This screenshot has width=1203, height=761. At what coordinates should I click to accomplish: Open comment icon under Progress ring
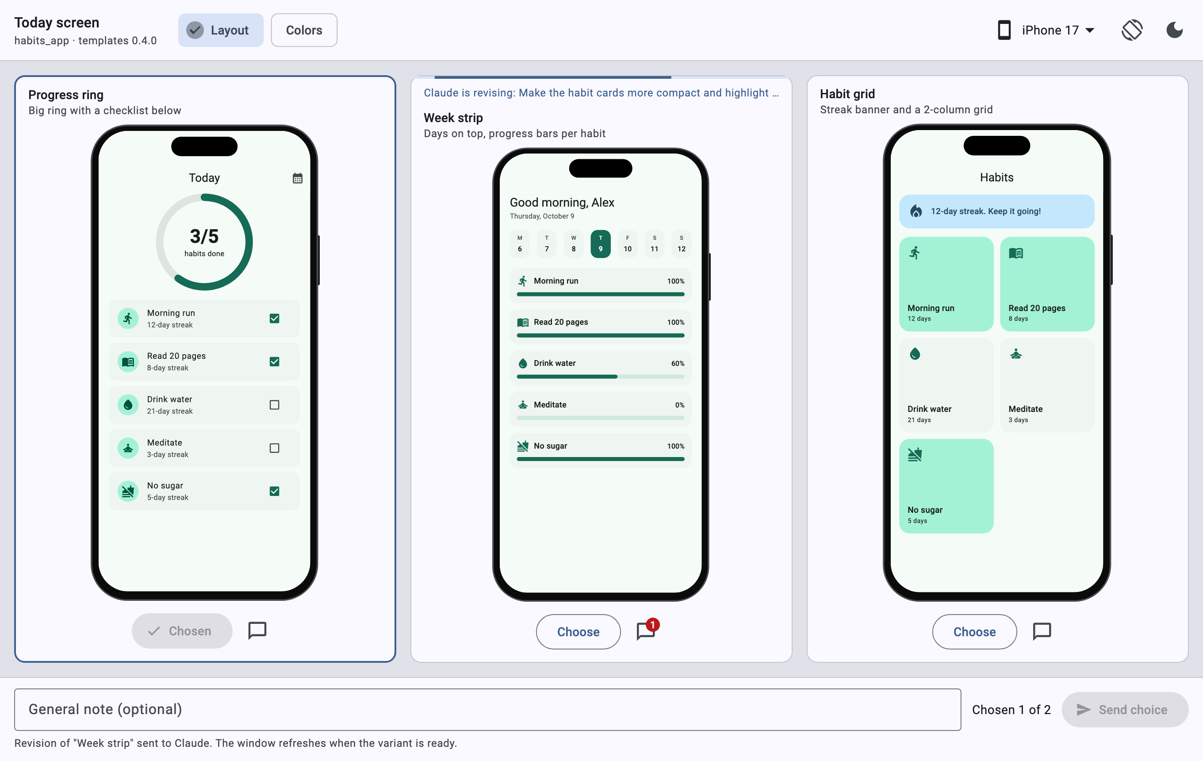257,630
